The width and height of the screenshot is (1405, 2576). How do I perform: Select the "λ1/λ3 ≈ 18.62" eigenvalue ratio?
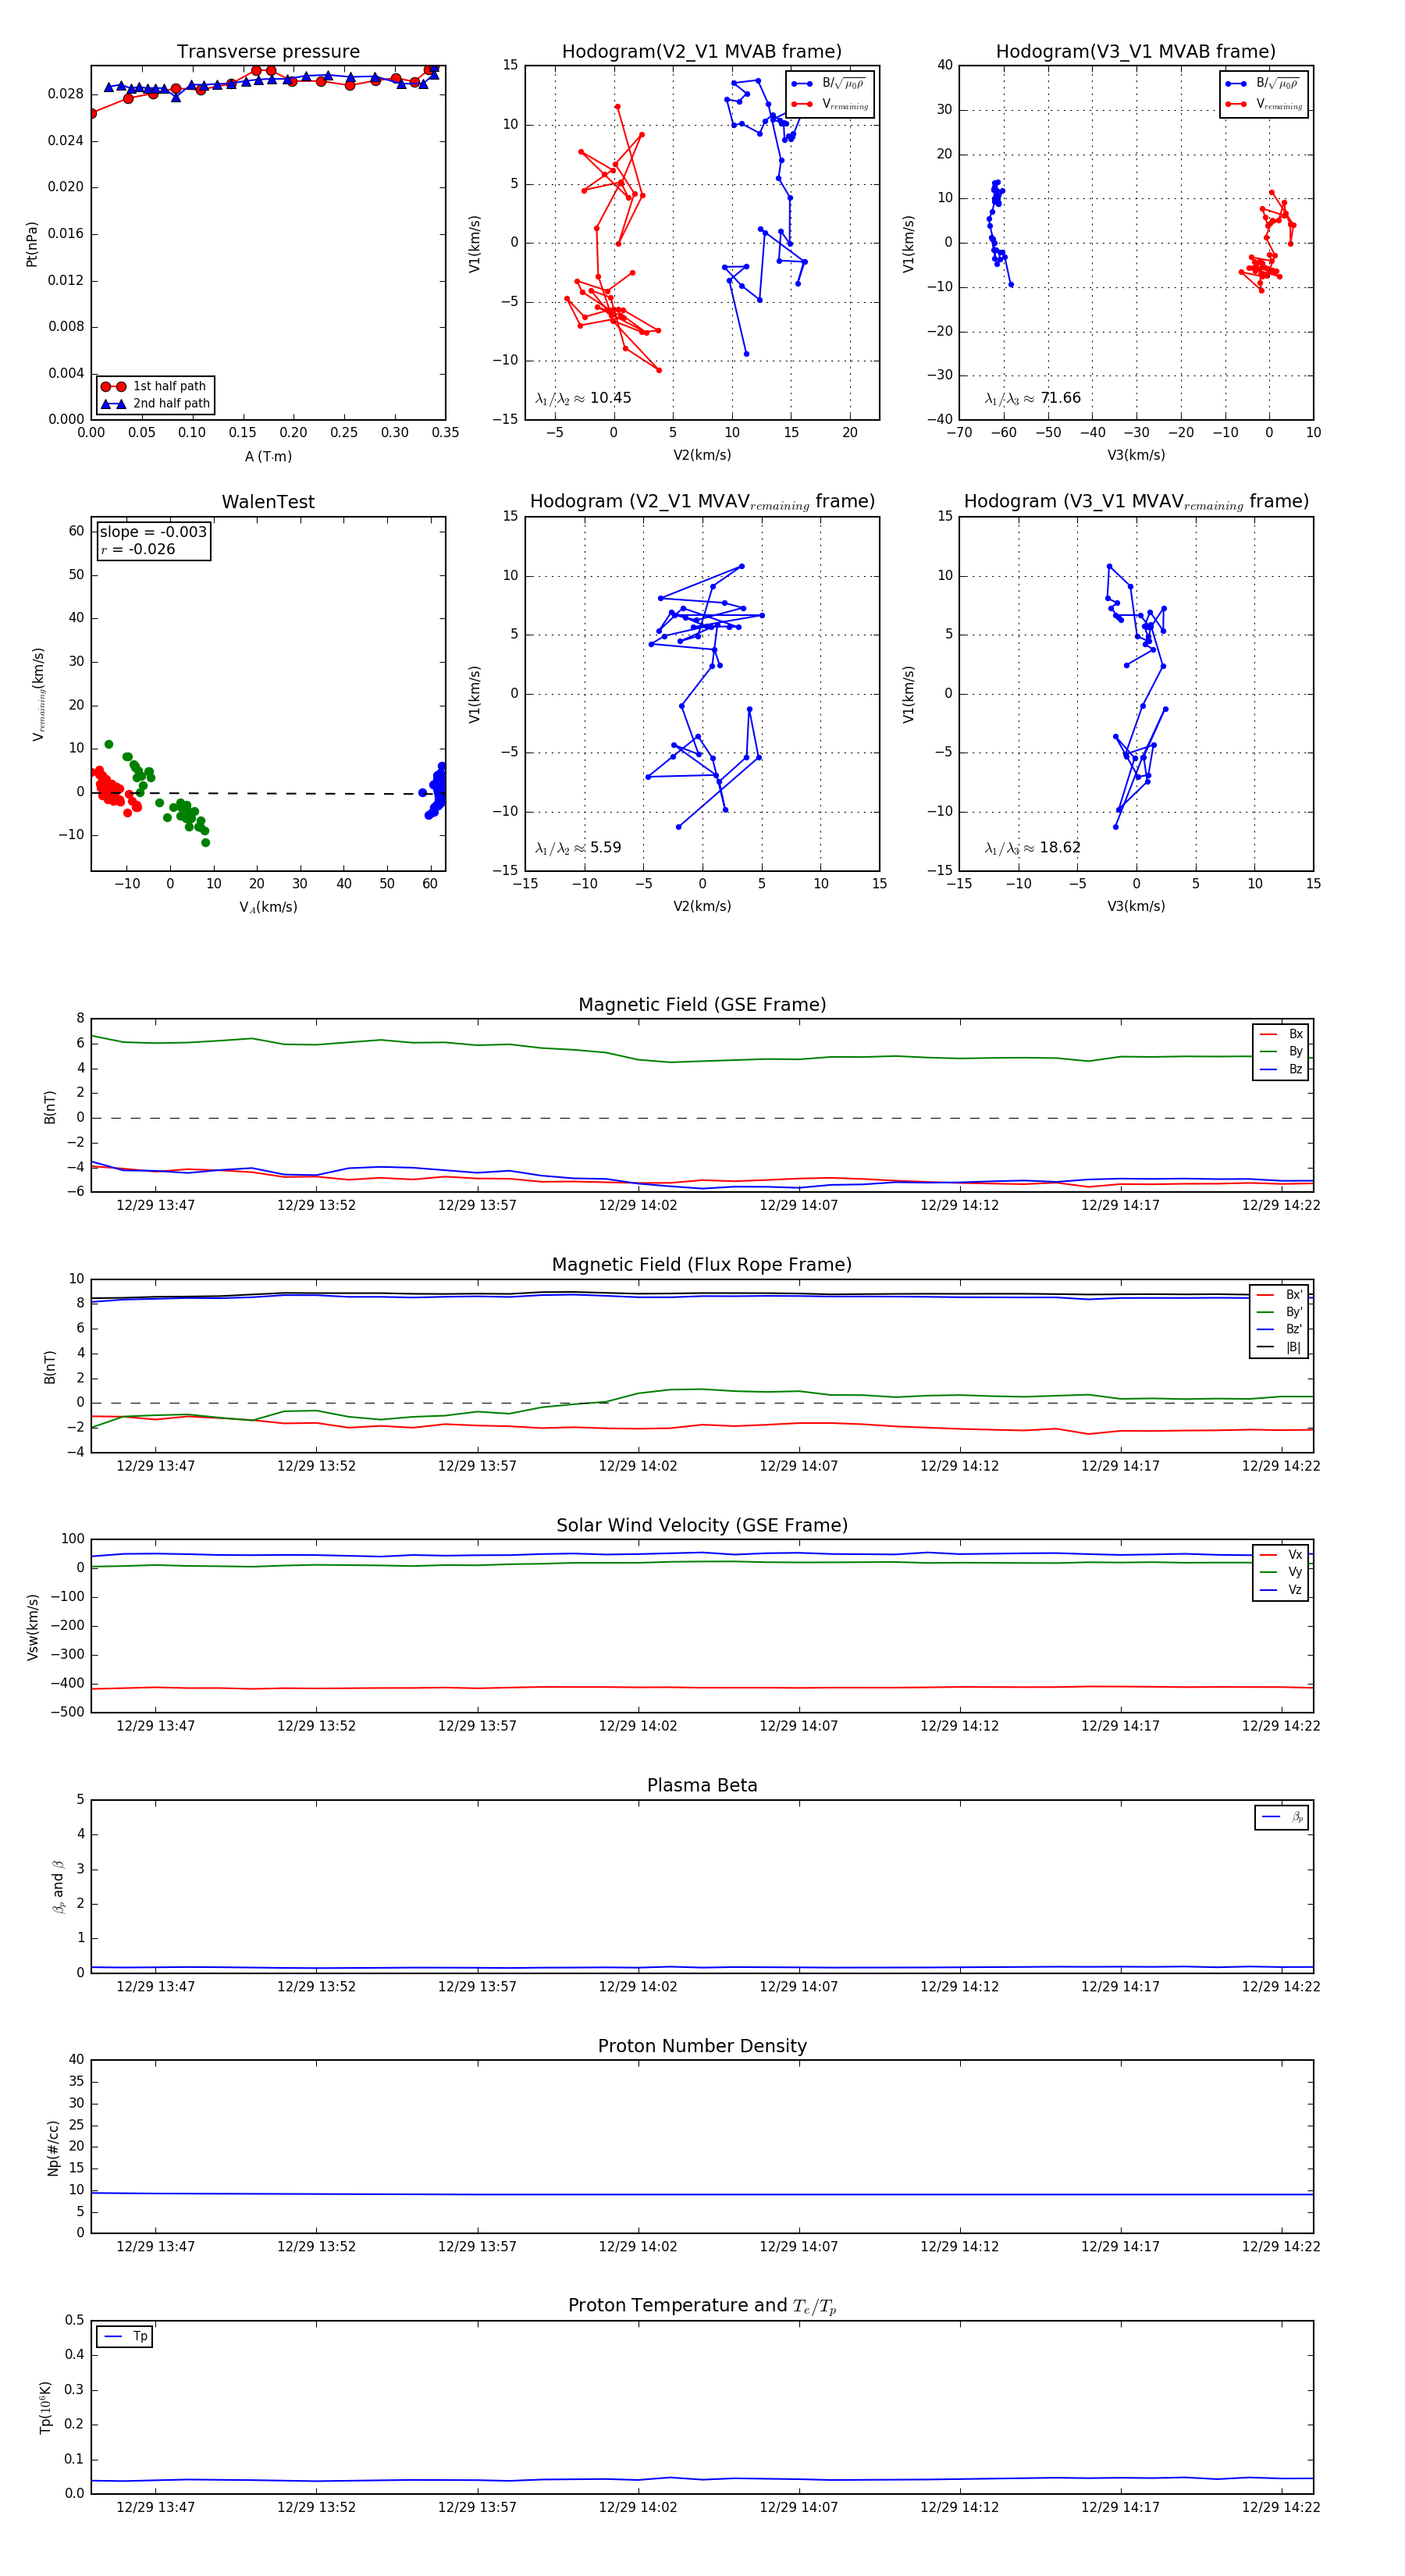click(1032, 848)
